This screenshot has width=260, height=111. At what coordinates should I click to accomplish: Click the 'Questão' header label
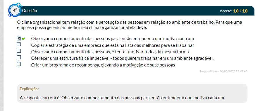point(30,11)
